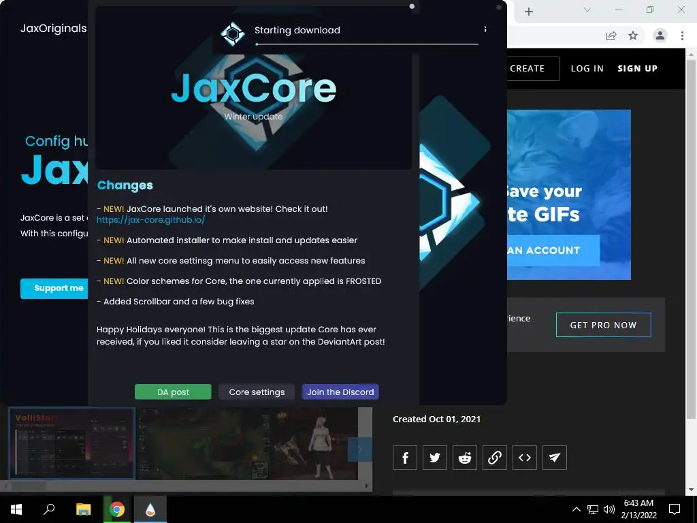Open the Chrome profile avatar icon
The width and height of the screenshot is (697, 523).
(660, 35)
